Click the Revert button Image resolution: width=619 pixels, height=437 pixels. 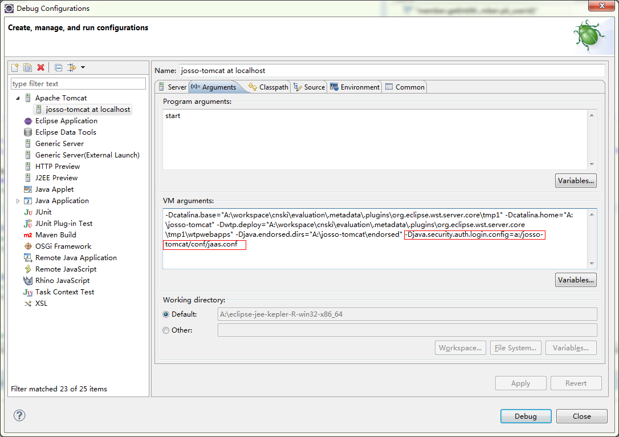tap(576, 383)
